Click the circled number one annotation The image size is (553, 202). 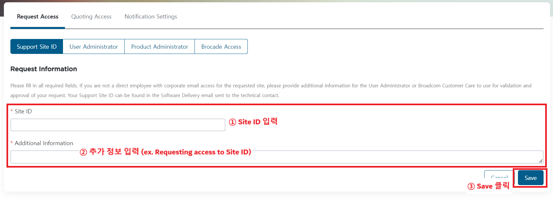[x=233, y=122]
